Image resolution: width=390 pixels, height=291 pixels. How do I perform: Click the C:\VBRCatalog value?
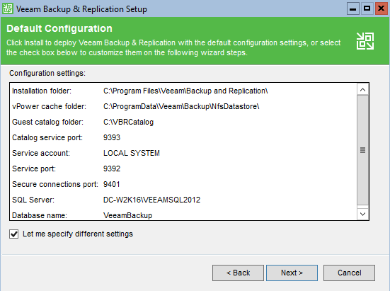(128, 122)
